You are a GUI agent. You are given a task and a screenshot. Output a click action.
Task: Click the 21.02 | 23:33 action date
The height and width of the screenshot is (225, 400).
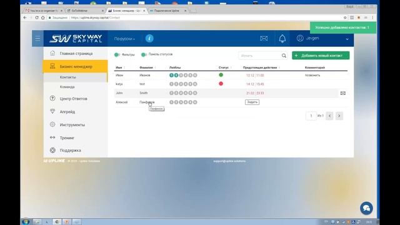point(255,93)
